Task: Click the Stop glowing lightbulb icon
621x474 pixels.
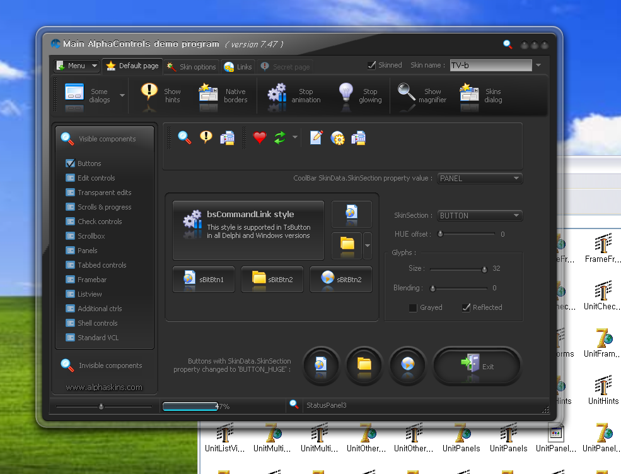Action: pyautogui.click(x=345, y=93)
